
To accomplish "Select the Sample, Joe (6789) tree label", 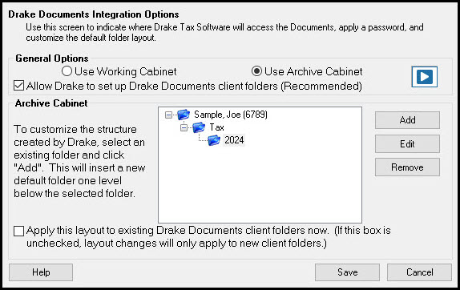I will coord(231,115).
